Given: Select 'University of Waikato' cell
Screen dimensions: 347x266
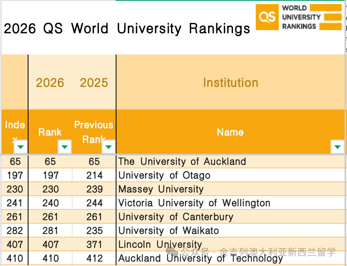Looking at the screenshot, I should click(231, 231).
